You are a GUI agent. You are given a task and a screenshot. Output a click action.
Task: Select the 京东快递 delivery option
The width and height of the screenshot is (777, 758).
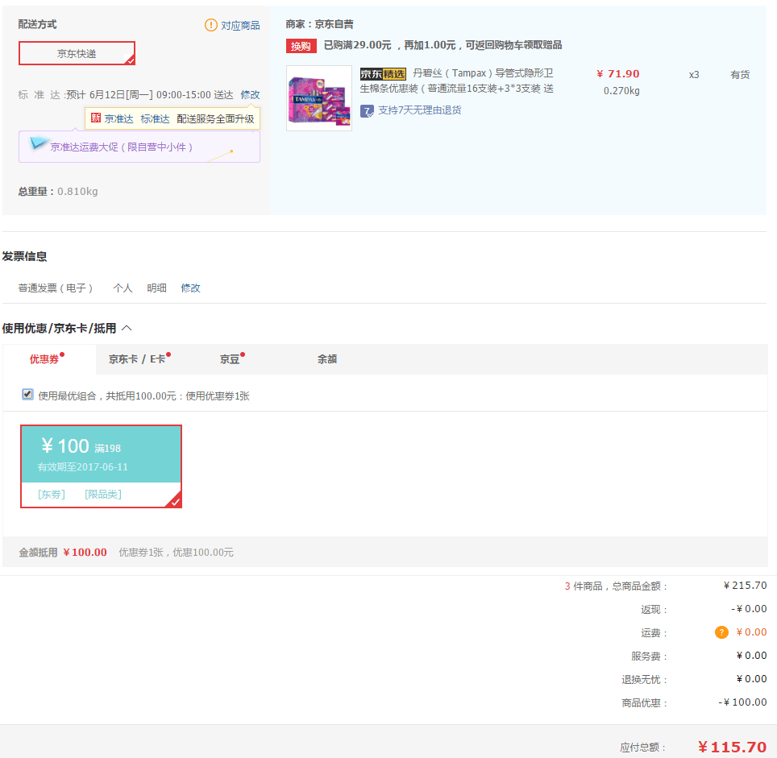click(x=77, y=53)
